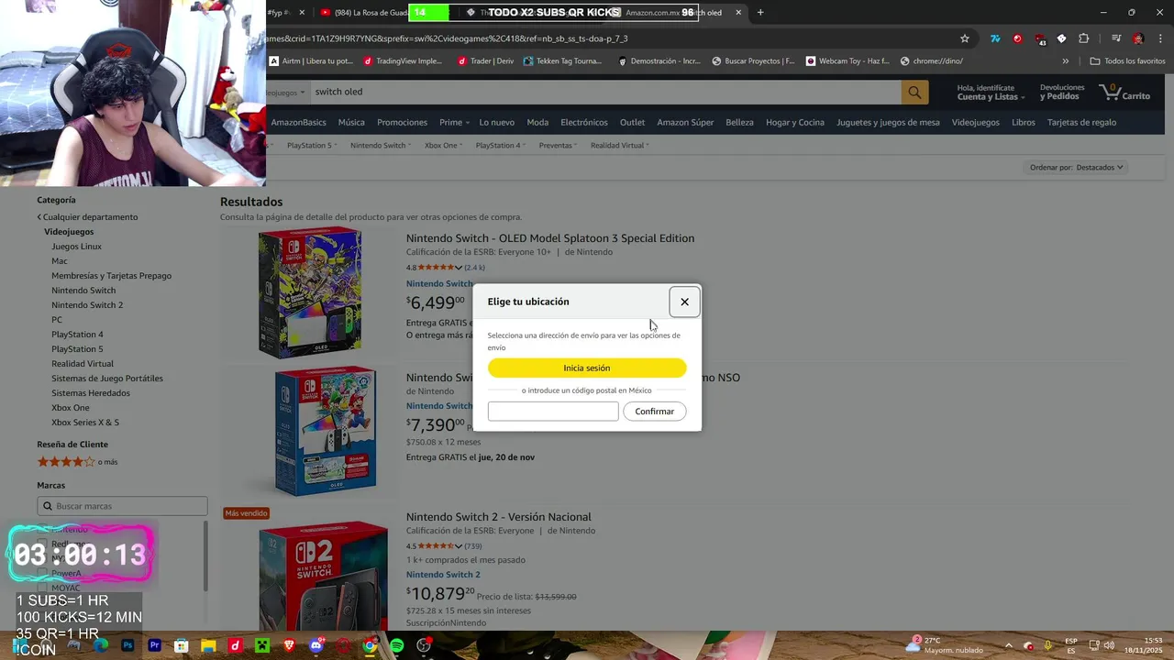Open the browser Extensions puzzle icon
The image size is (1174, 660).
[x=1084, y=38]
